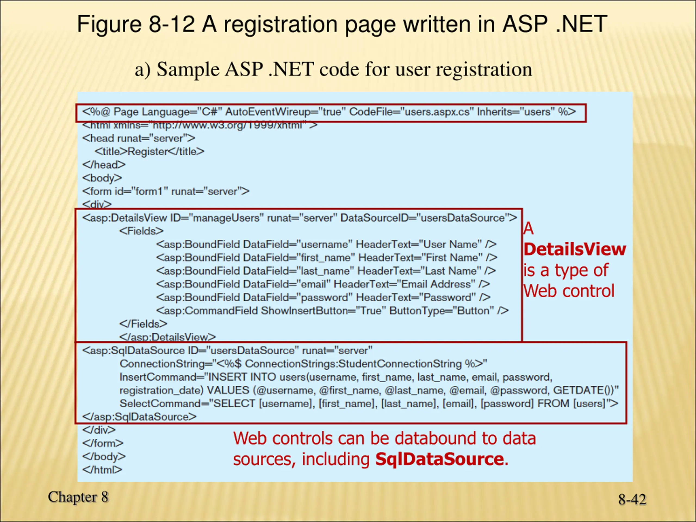The height and width of the screenshot is (522, 696).
Task: Click the '<asp:DetailsView ID="manageUsers"' line
Action: (x=300, y=218)
